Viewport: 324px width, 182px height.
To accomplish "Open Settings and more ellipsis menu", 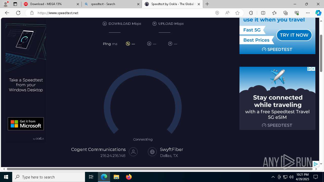I will (308, 13).
